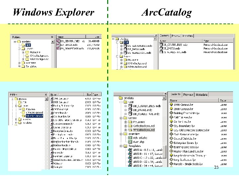This screenshot has width=239, height=179.
Task: Click DB_REALESTATE.mdb geodatabase icon in lower ArcCatalog tree
Action: click(x=130, y=114)
